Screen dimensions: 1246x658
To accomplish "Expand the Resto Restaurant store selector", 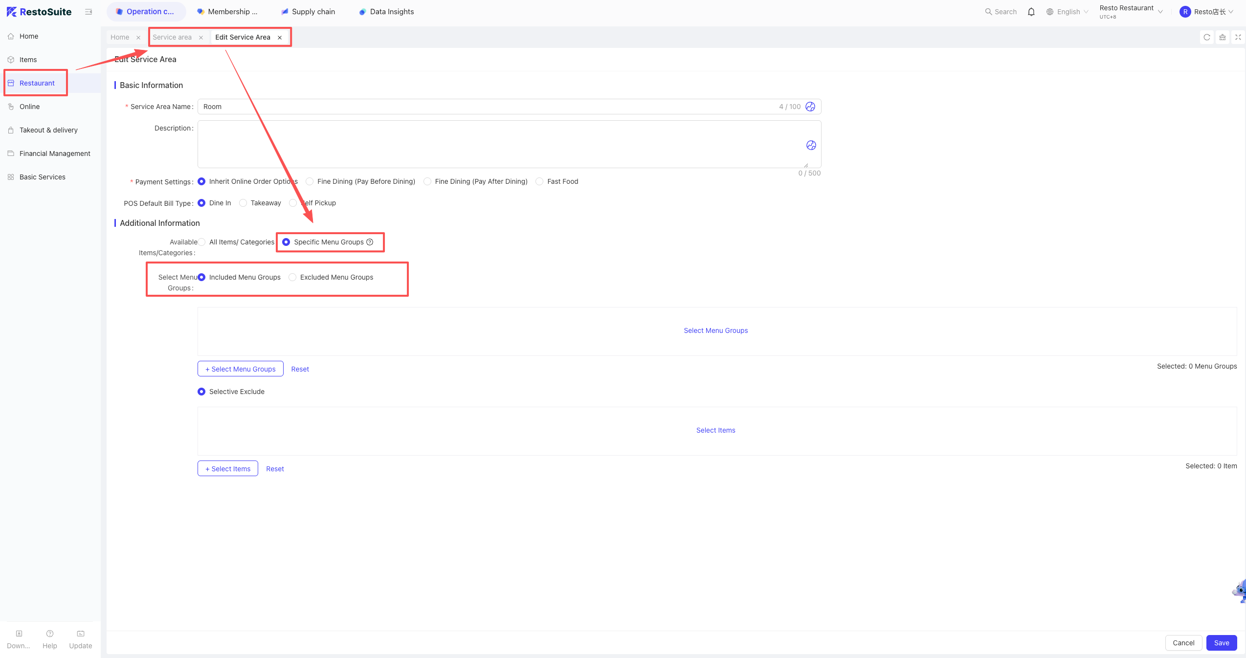I will [x=1131, y=12].
